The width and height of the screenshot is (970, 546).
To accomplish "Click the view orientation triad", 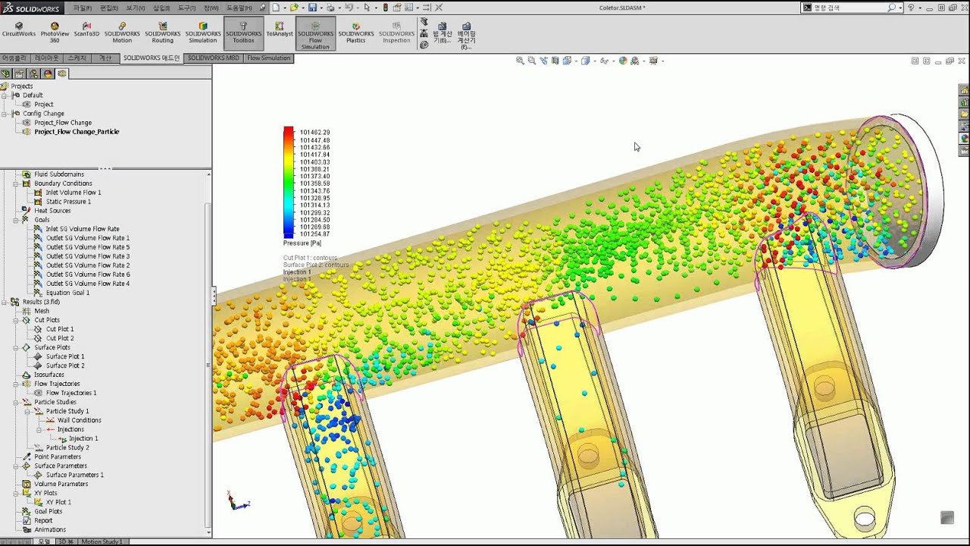I will point(237,500).
